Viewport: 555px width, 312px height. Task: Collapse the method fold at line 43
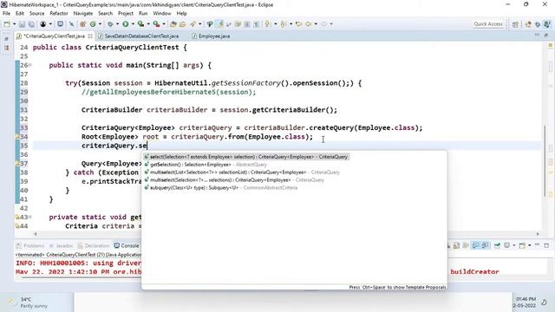click(x=30, y=217)
